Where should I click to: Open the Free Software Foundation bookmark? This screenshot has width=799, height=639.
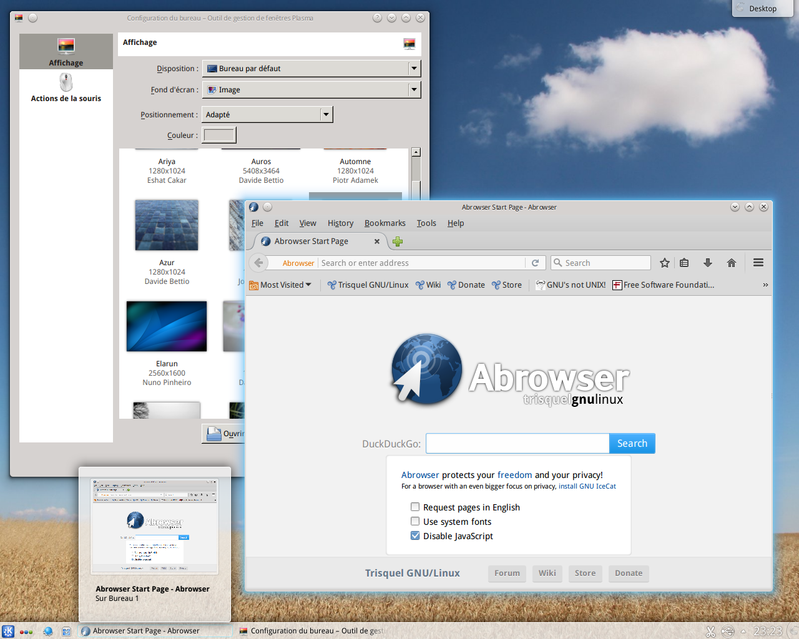pyautogui.click(x=663, y=285)
